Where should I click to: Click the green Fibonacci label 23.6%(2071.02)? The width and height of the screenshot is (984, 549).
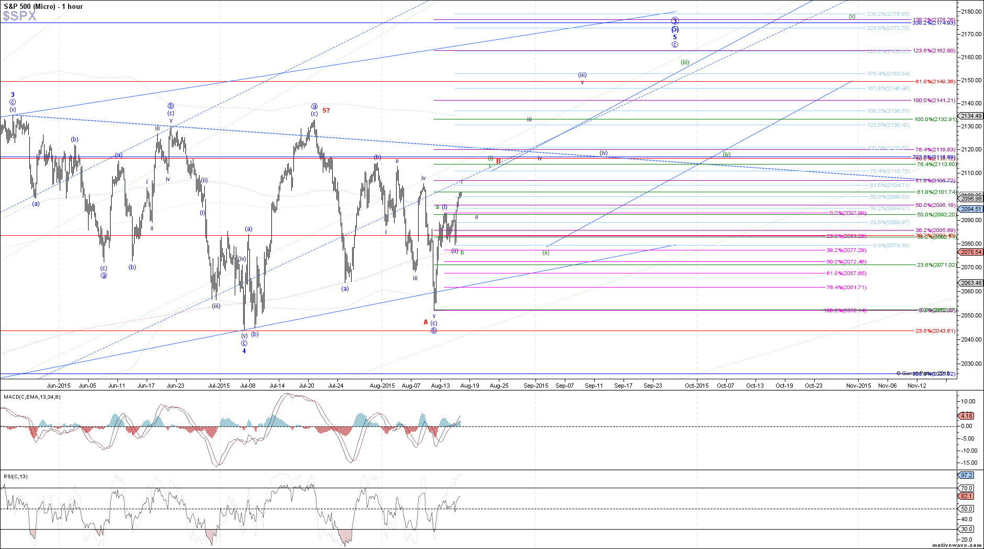click(x=936, y=265)
